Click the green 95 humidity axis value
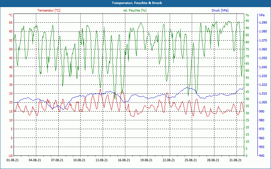 [247, 21]
